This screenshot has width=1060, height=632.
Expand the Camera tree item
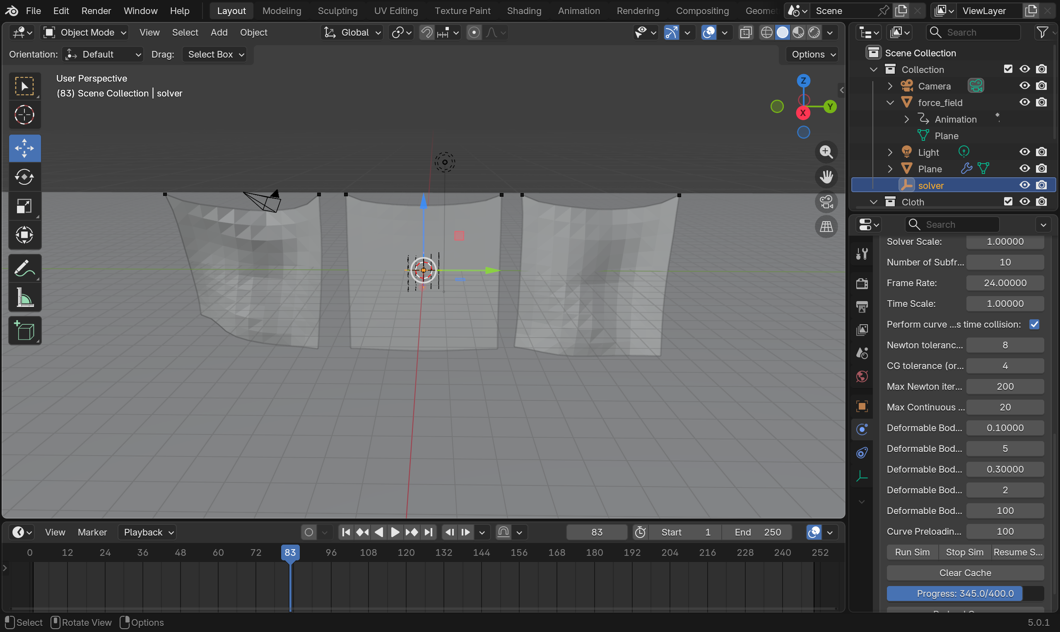890,86
